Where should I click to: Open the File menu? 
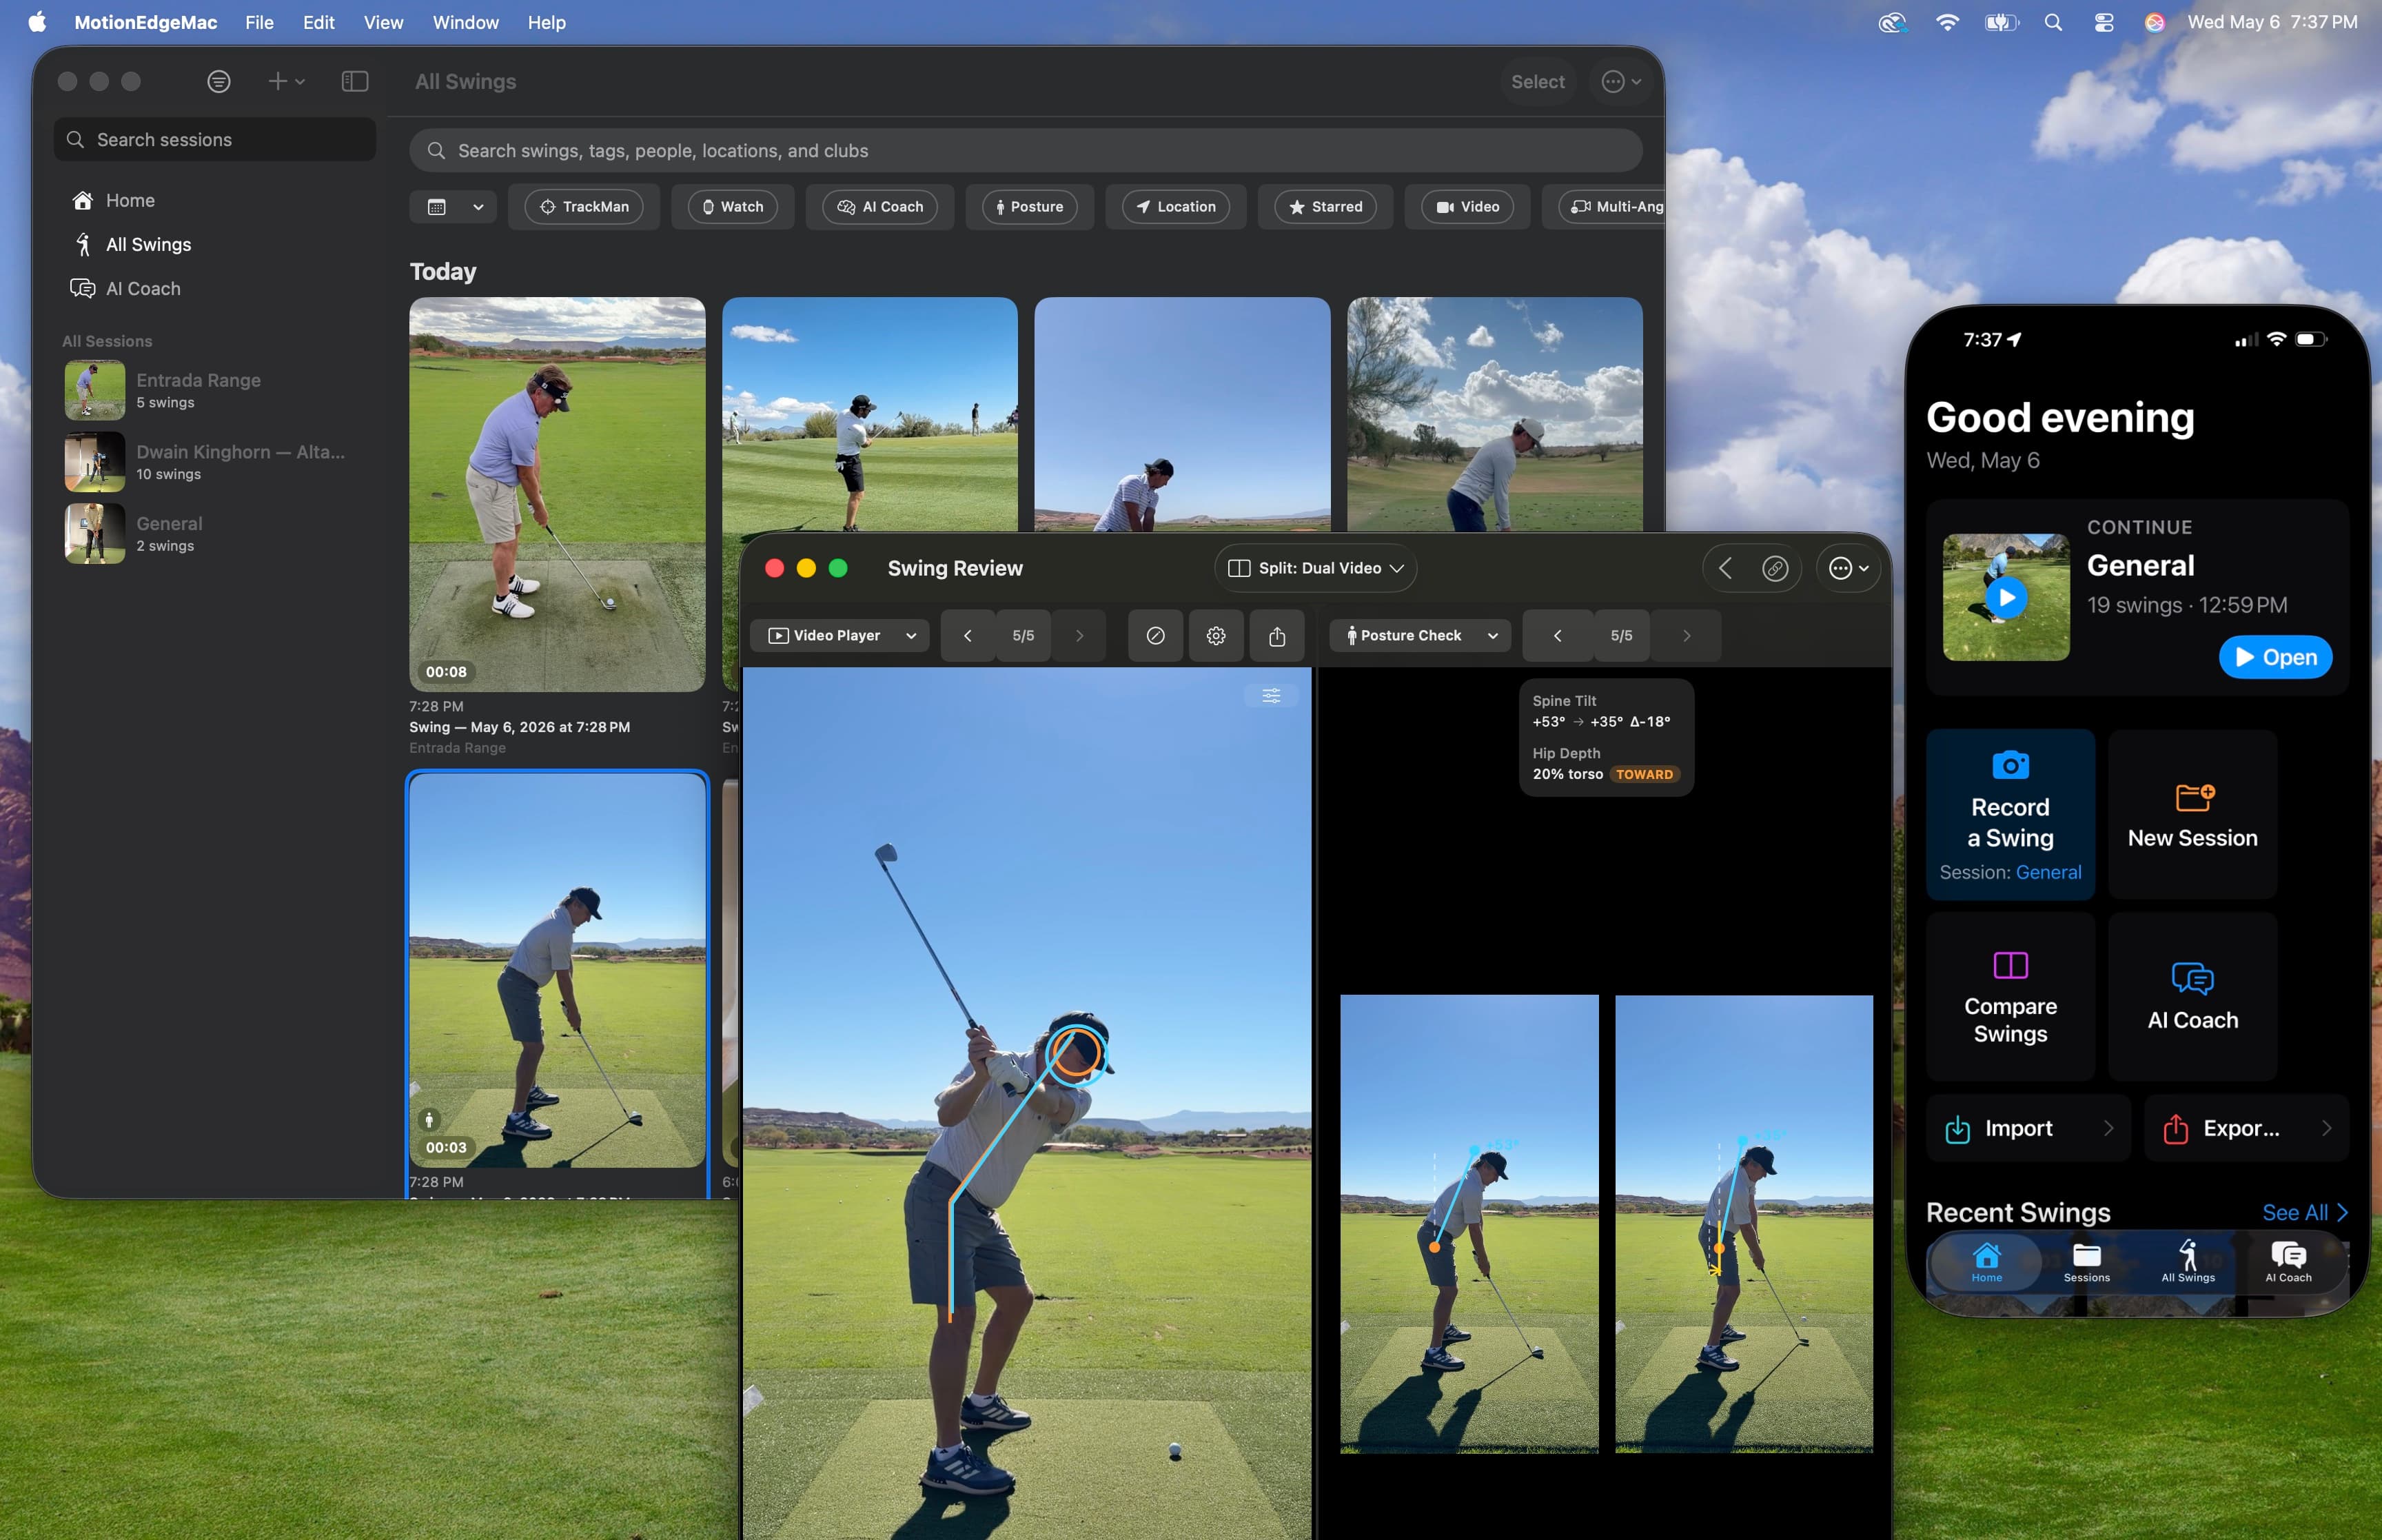pos(259,22)
